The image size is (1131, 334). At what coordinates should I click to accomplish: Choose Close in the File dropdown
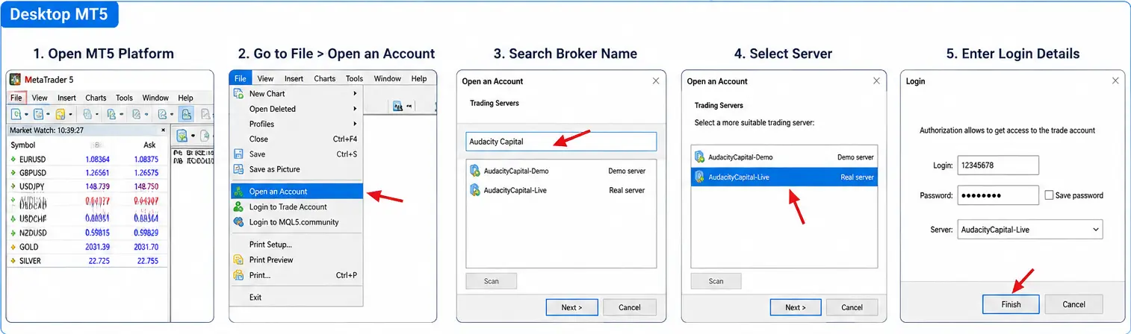coord(296,139)
